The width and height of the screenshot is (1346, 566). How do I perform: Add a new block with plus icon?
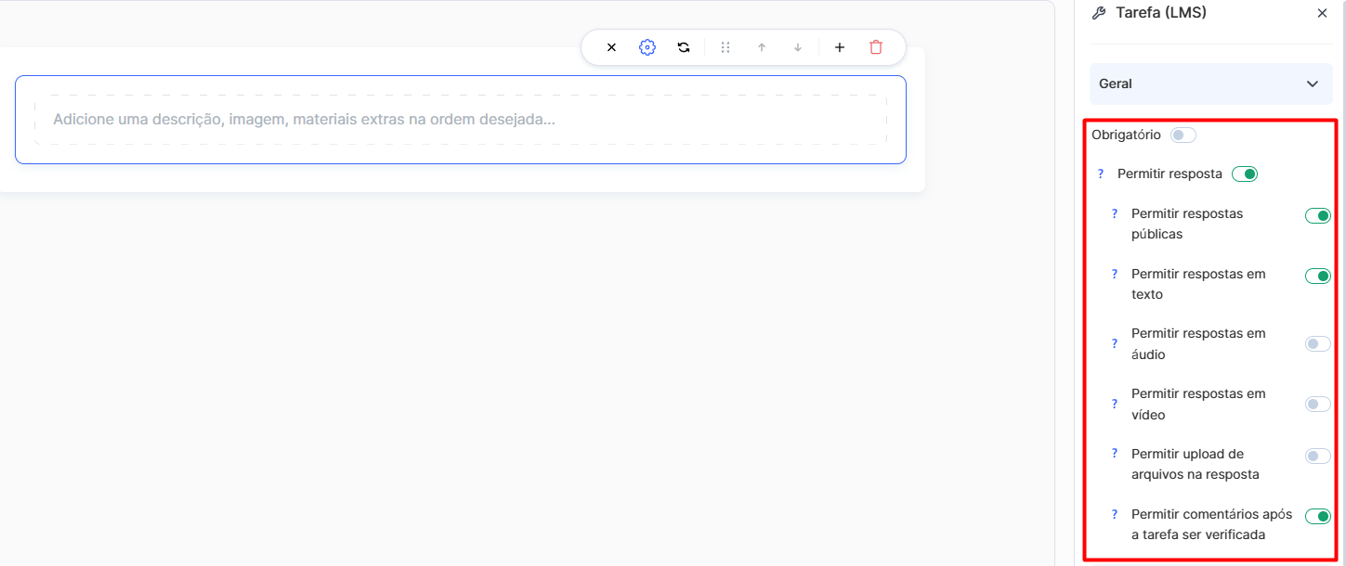[x=840, y=47]
